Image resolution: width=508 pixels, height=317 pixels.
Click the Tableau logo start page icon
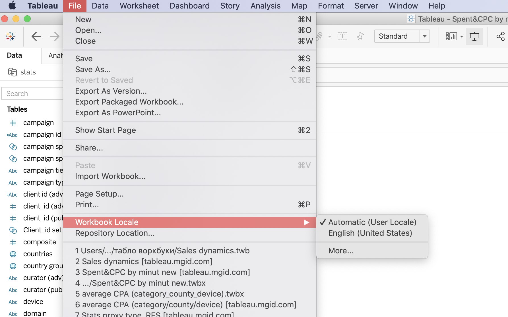click(10, 36)
